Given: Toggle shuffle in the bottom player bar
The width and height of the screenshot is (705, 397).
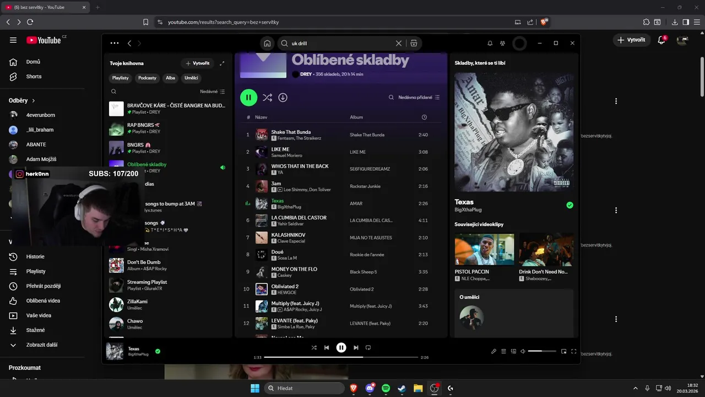Looking at the screenshot, I should [314, 347].
